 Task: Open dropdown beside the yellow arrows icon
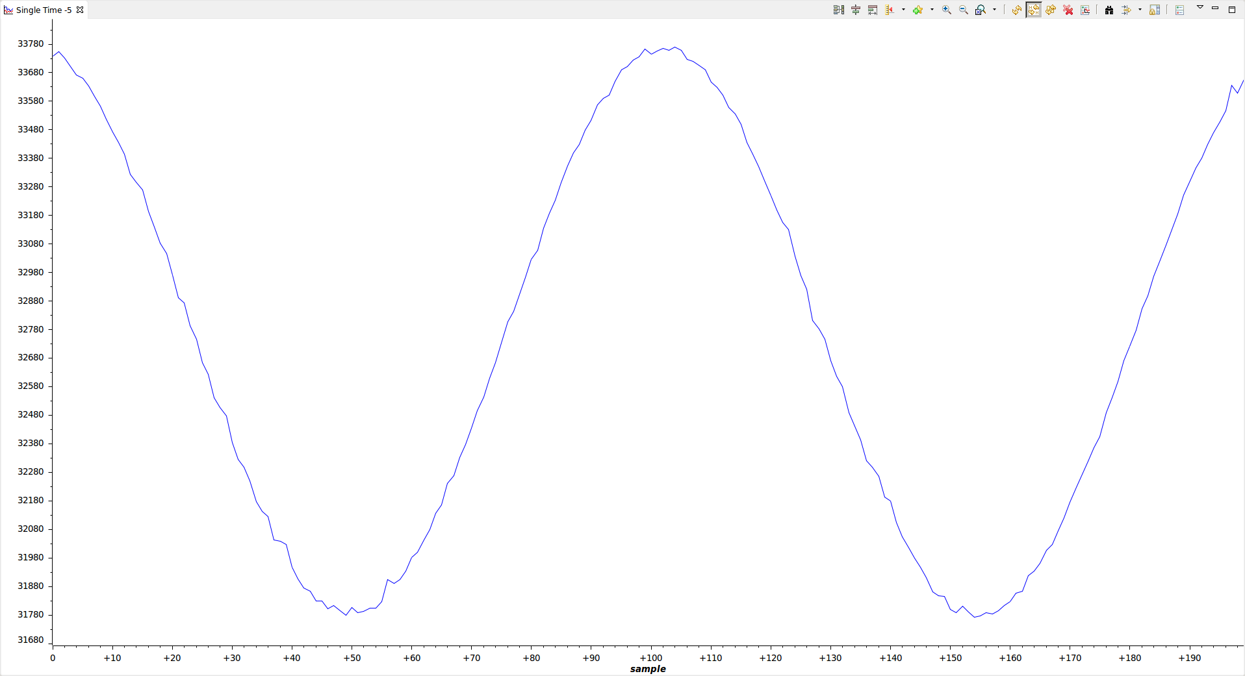[x=1140, y=10]
